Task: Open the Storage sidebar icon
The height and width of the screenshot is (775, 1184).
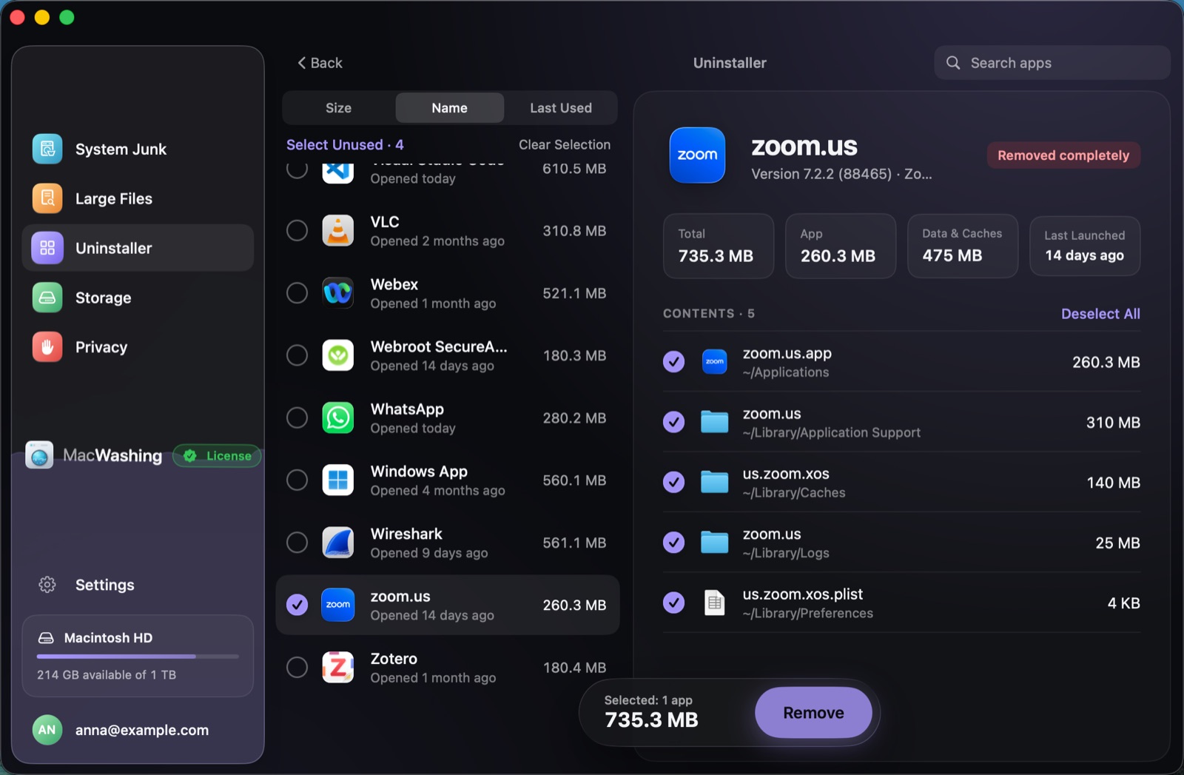Action: click(x=47, y=298)
